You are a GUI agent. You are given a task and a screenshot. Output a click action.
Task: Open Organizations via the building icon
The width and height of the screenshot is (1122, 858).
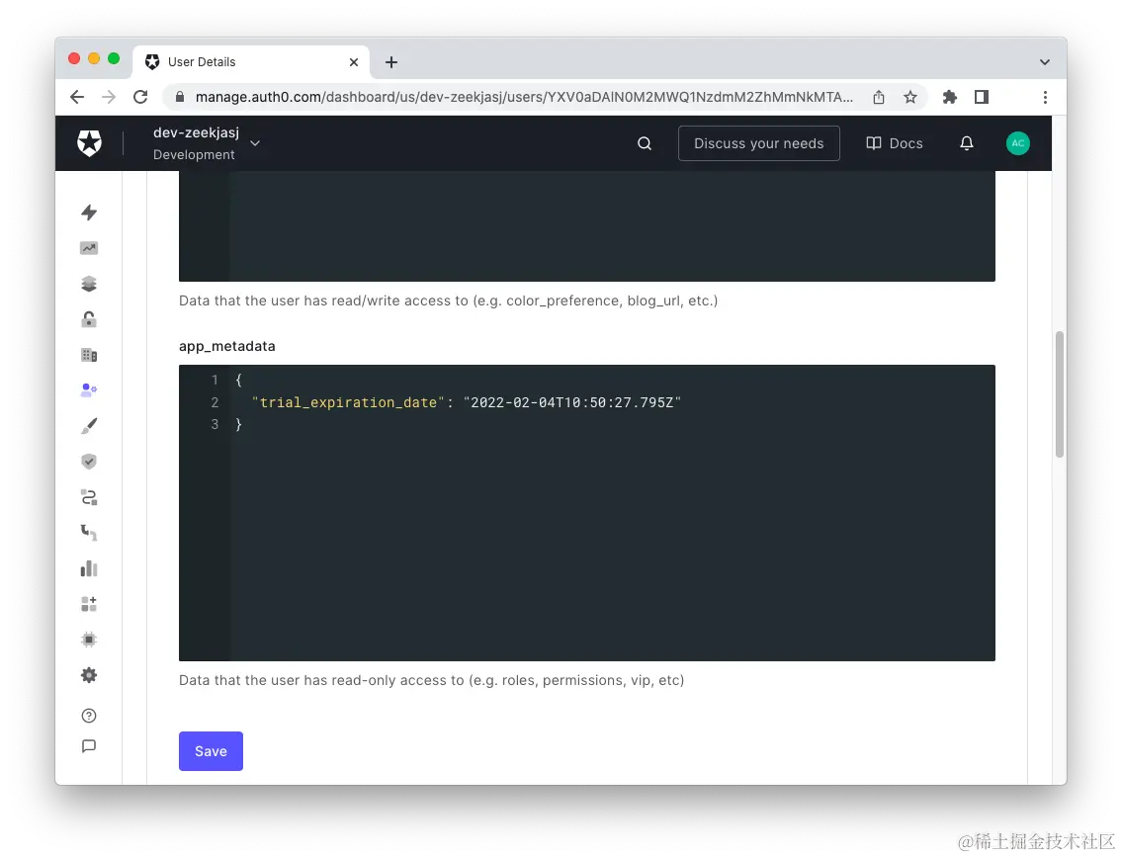click(89, 354)
